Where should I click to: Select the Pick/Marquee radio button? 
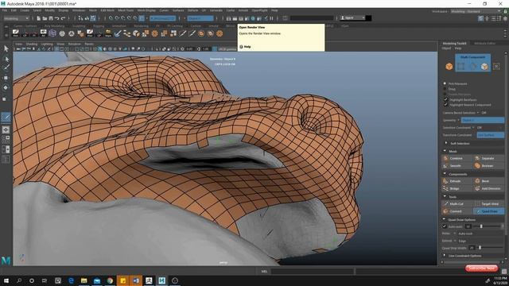click(x=445, y=83)
